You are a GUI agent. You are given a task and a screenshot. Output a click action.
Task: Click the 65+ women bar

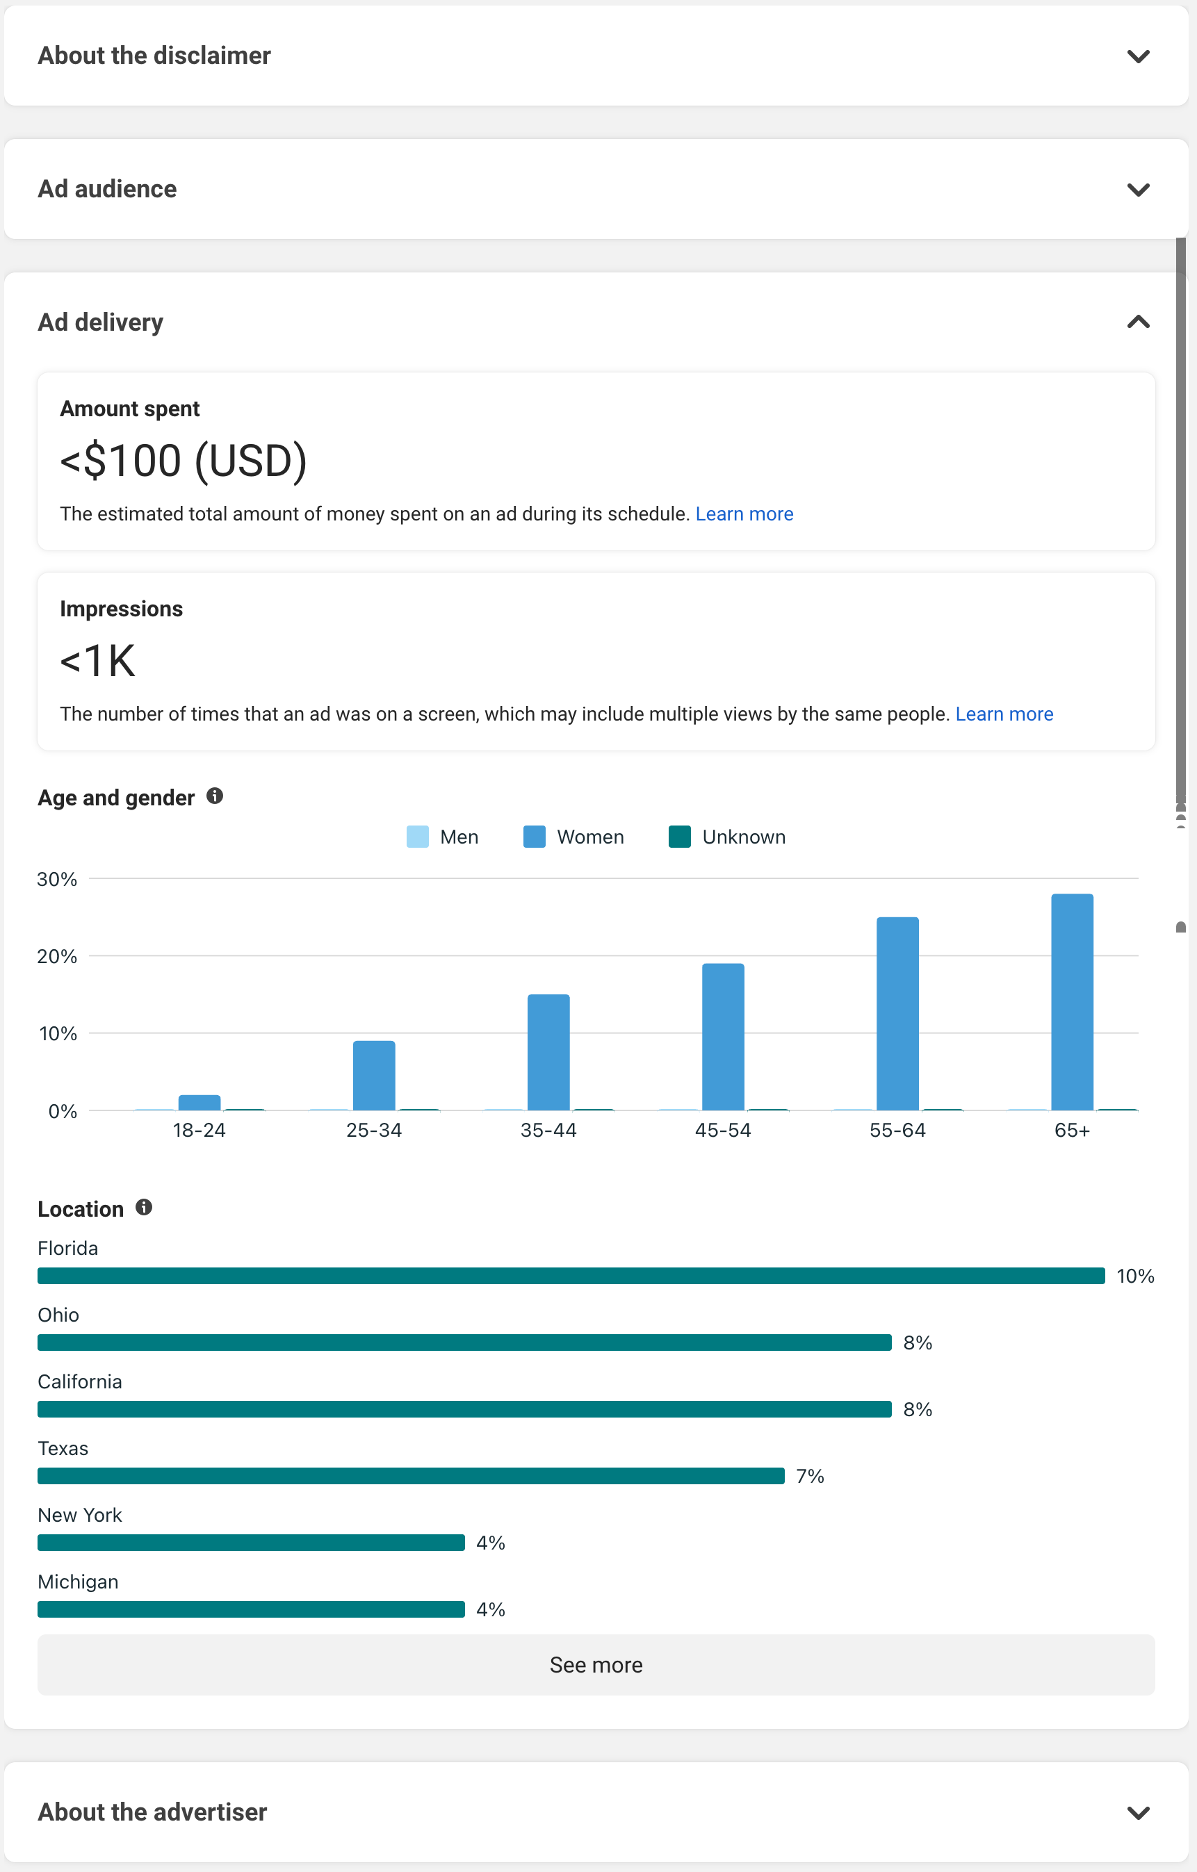coord(1071,1001)
